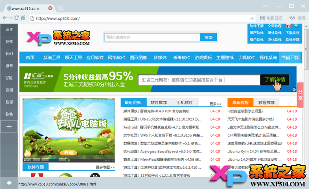
Task: Reload the page with the refresh icon
Action: pyautogui.click(x=17, y=18)
